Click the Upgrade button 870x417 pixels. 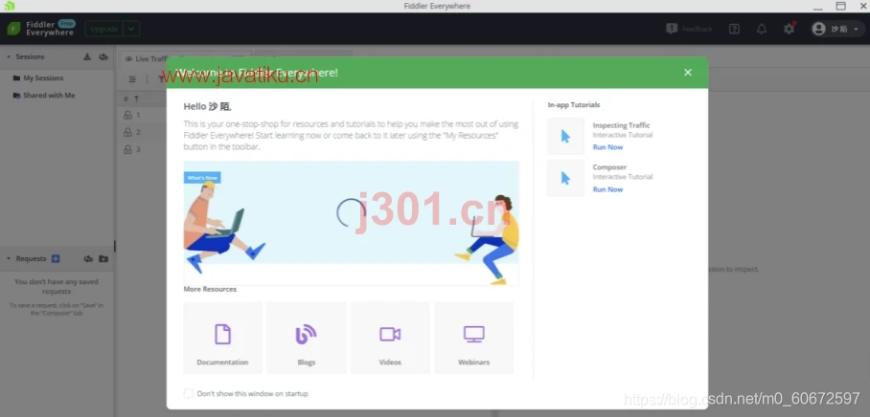(x=104, y=29)
